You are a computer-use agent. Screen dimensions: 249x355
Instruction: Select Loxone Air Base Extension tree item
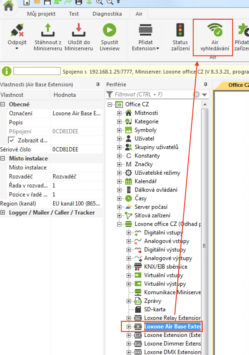[x=172, y=327]
